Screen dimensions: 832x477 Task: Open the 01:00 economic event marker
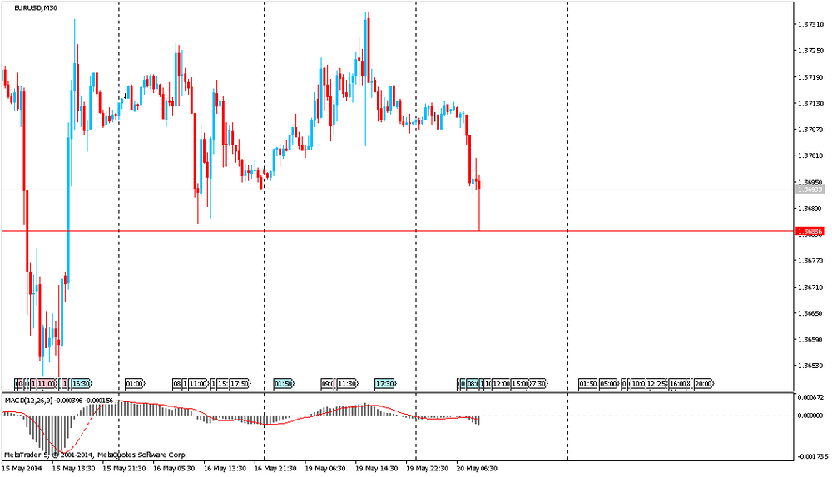(135, 384)
